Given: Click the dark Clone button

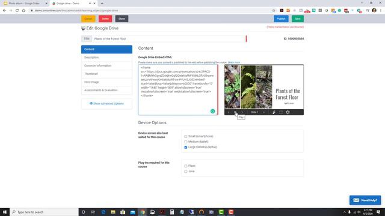Looking at the screenshot, I should (122, 19).
